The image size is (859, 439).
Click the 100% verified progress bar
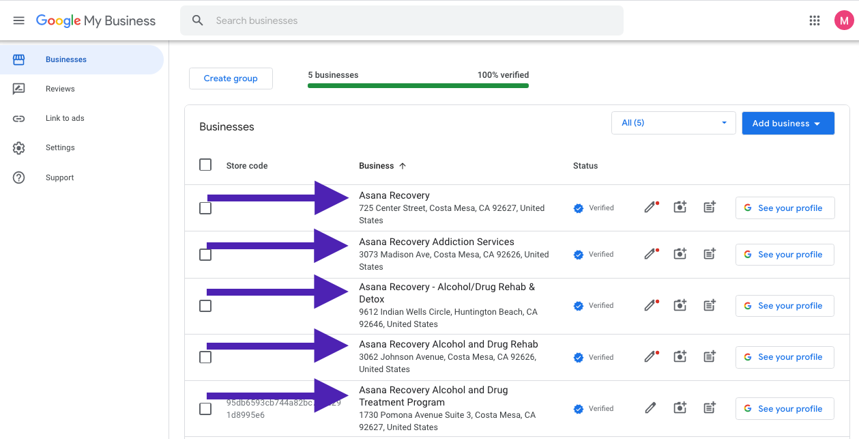pos(418,86)
